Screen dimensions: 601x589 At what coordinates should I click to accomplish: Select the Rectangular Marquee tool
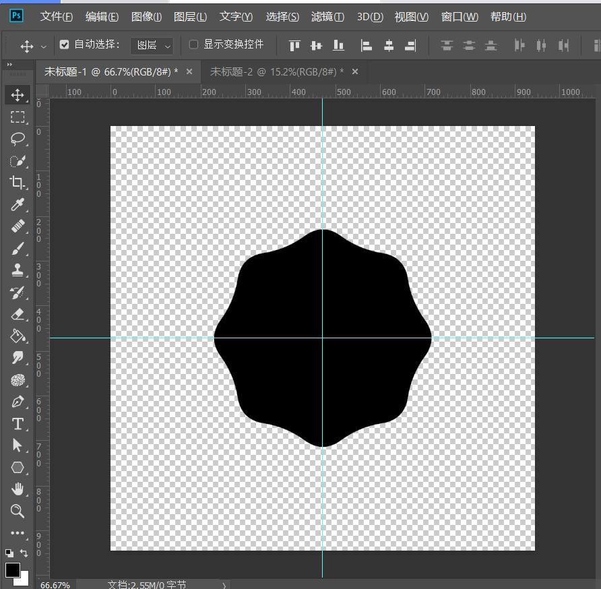pyautogui.click(x=18, y=117)
